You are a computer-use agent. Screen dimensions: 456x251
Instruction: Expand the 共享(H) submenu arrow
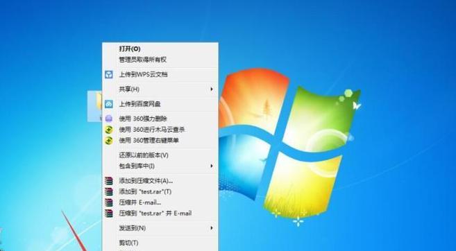tap(212, 89)
